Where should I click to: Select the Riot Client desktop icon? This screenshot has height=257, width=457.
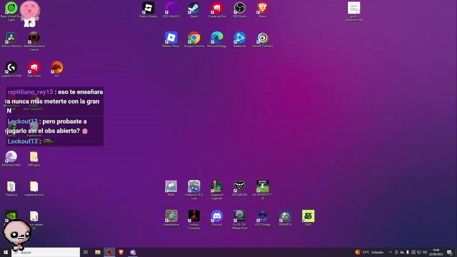pyautogui.click(x=34, y=70)
